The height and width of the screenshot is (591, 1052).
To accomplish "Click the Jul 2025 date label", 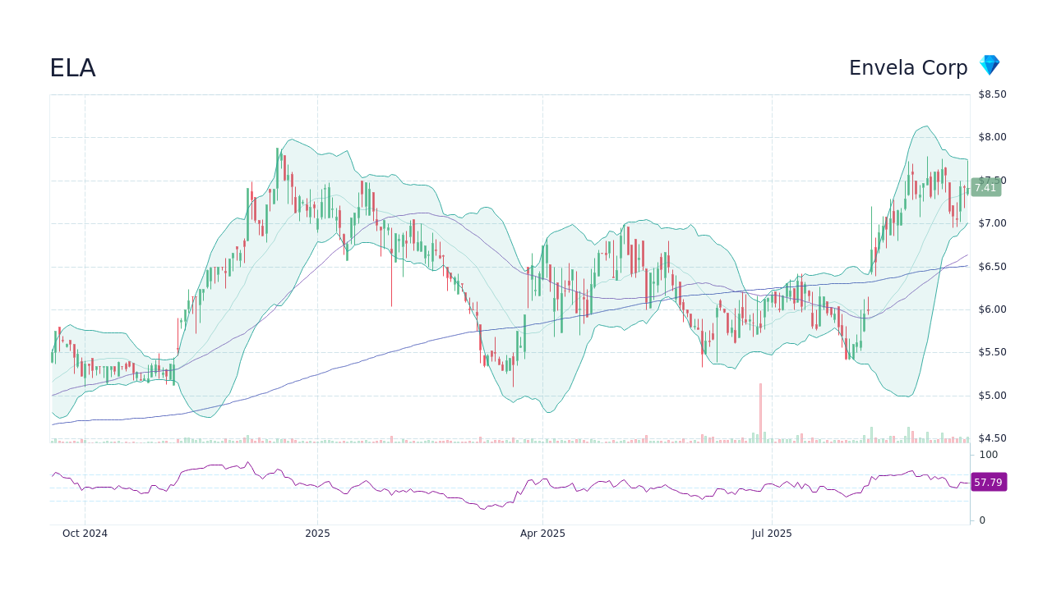I will (772, 534).
